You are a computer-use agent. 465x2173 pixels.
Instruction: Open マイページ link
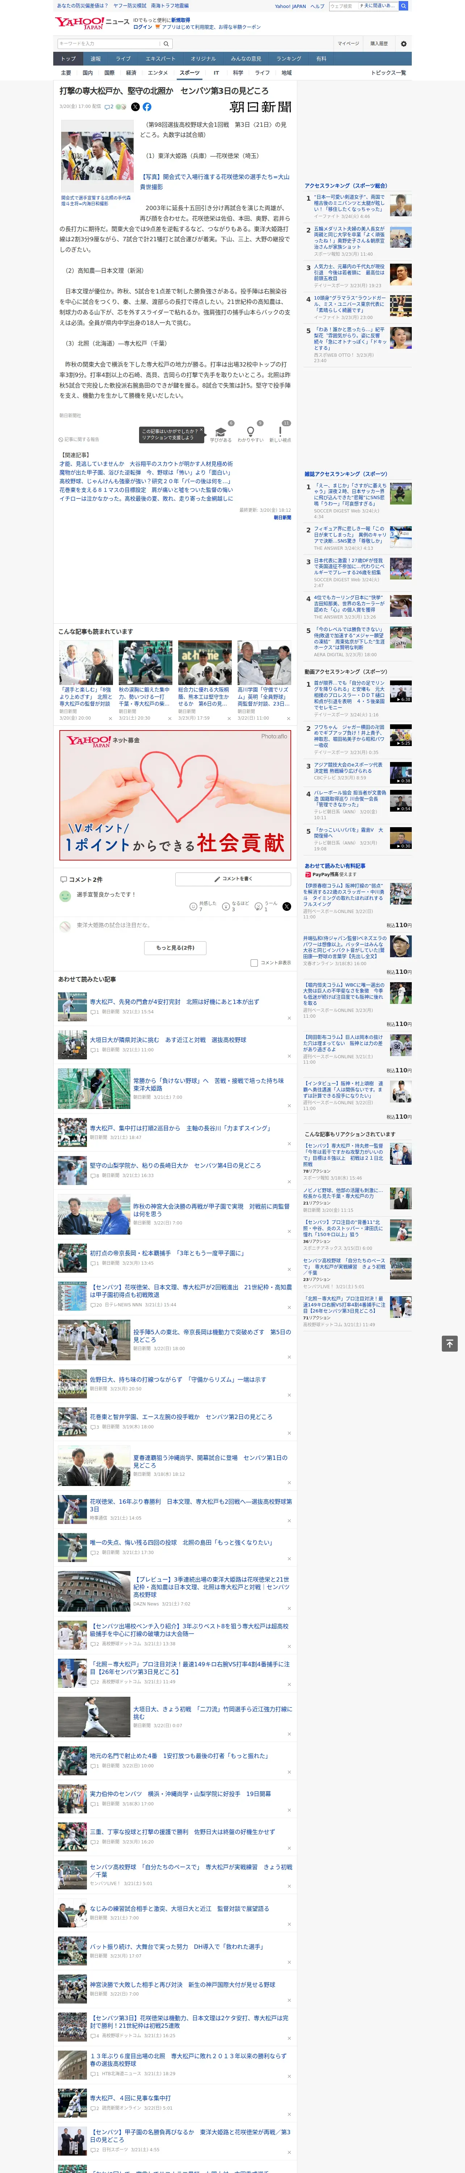pyautogui.click(x=348, y=43)
